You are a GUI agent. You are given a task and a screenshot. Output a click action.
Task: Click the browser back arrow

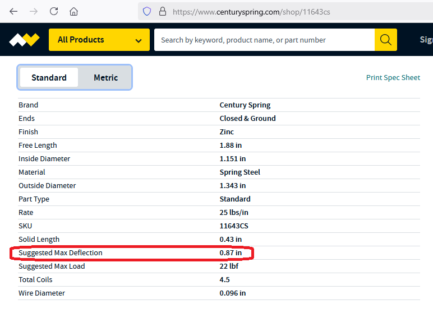pos(13,12)
